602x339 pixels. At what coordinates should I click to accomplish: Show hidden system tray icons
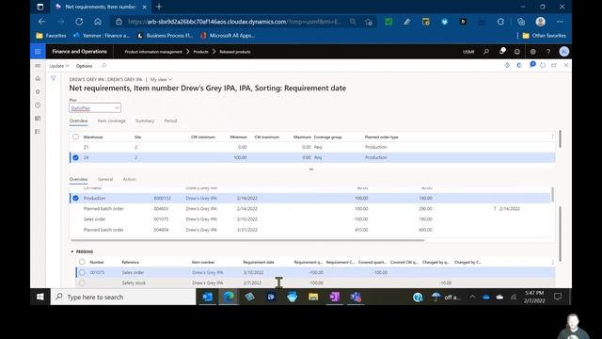(472, 297)
